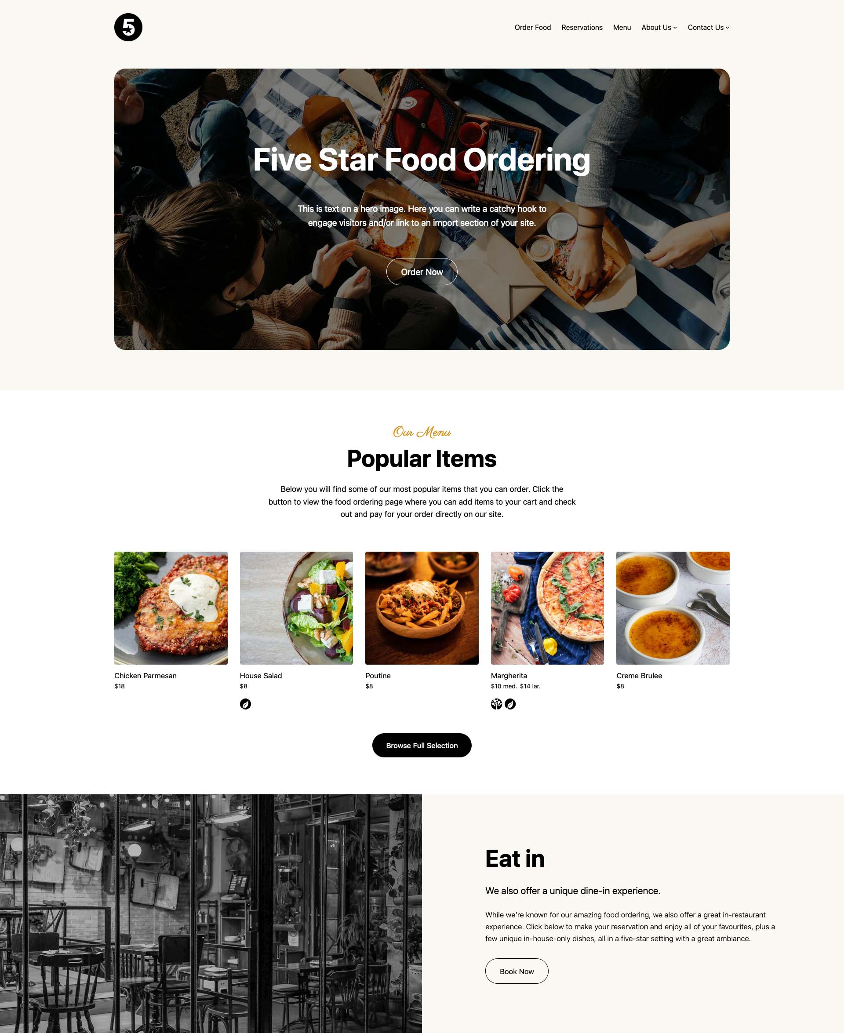The width and height of the screenshot is (844, 1033).
Task: Click the Margherita pizza left dietary icon
Action: 496,703
